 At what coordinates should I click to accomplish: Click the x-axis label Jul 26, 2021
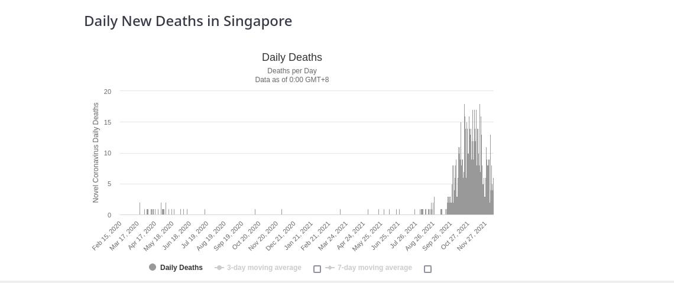[404, 236]
